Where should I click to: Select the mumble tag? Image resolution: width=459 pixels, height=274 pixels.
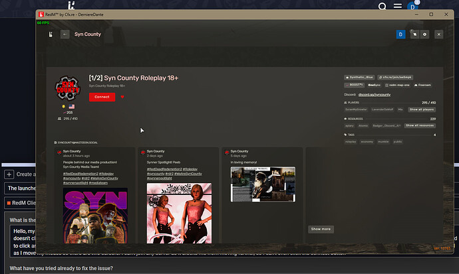click(383, 141)
